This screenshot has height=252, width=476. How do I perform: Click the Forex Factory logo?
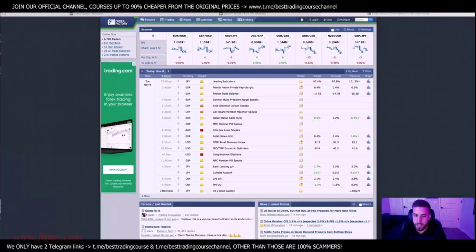[x=118, y=22]
